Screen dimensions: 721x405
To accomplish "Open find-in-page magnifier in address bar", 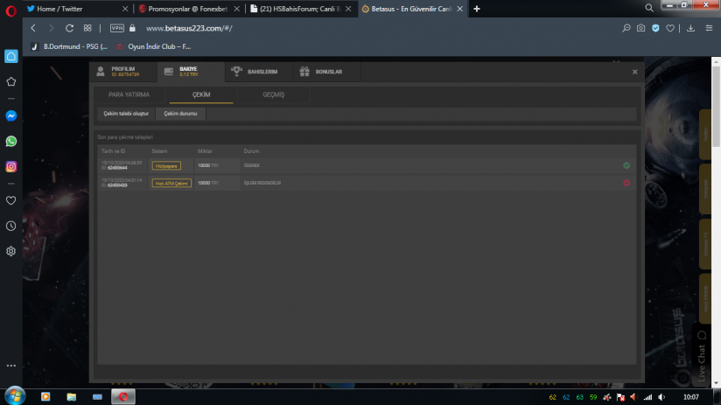I will (x=626, y=28).
